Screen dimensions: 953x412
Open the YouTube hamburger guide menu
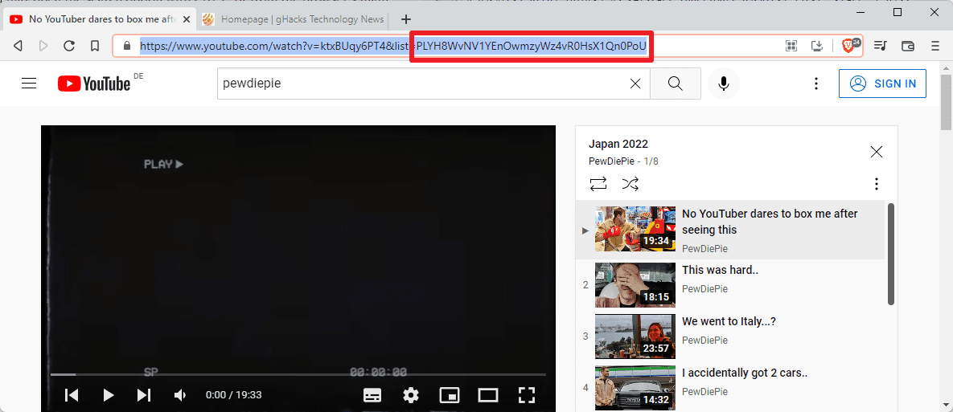coord(29,84)
